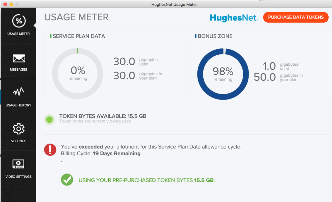Open Settings gear icon
This screenshot has height=202, width=332.
click(19, 128)
